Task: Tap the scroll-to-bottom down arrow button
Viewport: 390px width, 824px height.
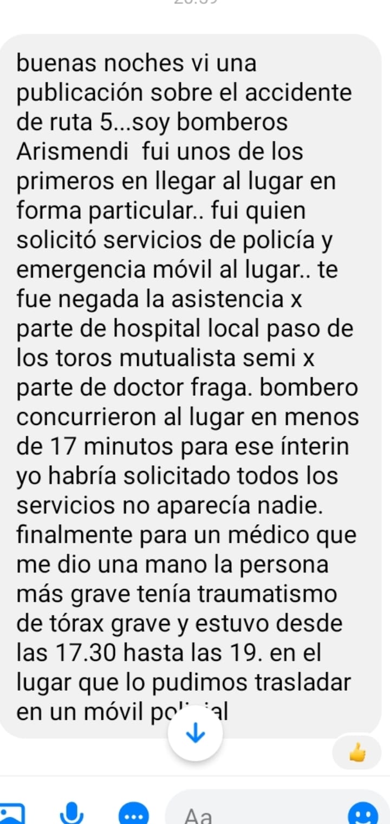Action: point(195,734)
